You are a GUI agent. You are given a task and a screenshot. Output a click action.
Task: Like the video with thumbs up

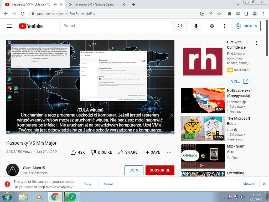pos(78,152)
